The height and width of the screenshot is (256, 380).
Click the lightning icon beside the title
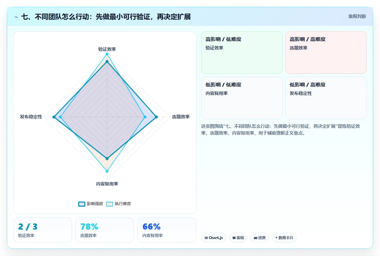[x=16, y=17]
